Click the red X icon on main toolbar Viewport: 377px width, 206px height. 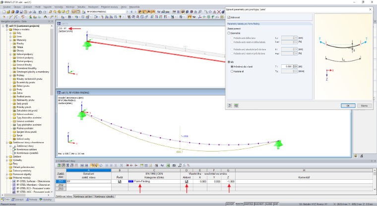tap(219, 12)
